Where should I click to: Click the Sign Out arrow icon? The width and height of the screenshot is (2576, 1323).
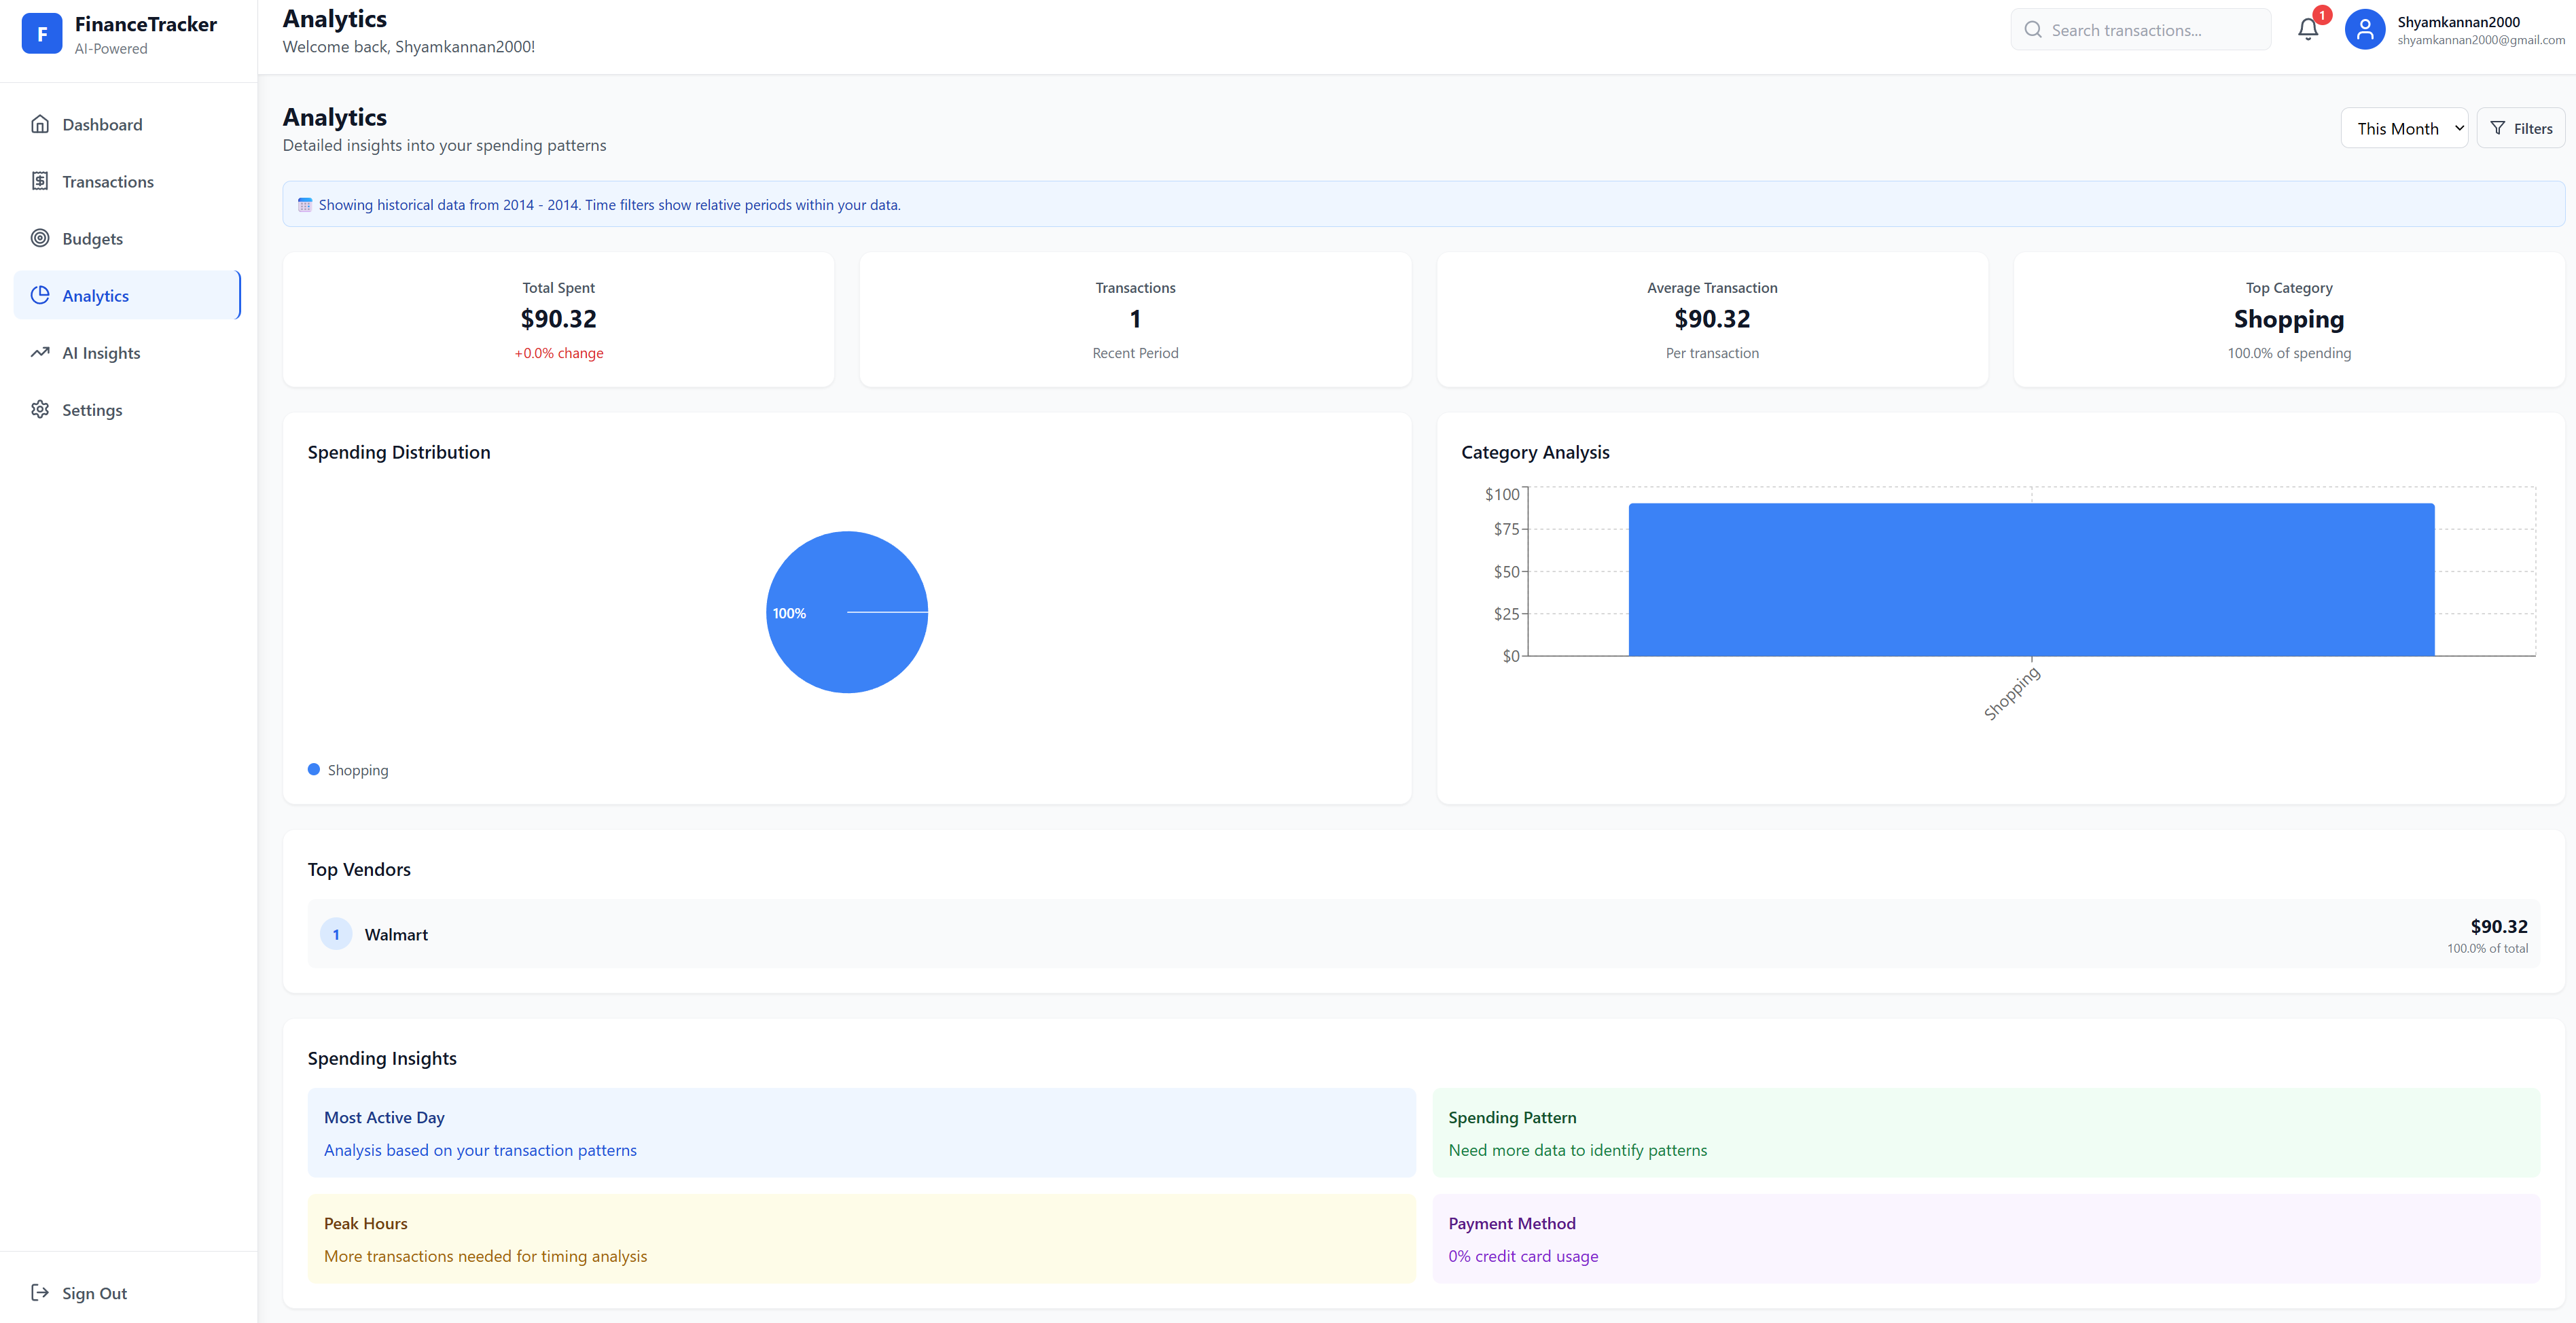point(40,1292)
